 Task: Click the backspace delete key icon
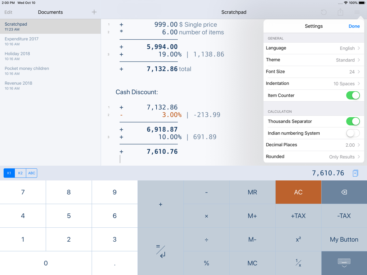(x=344, y=192)
